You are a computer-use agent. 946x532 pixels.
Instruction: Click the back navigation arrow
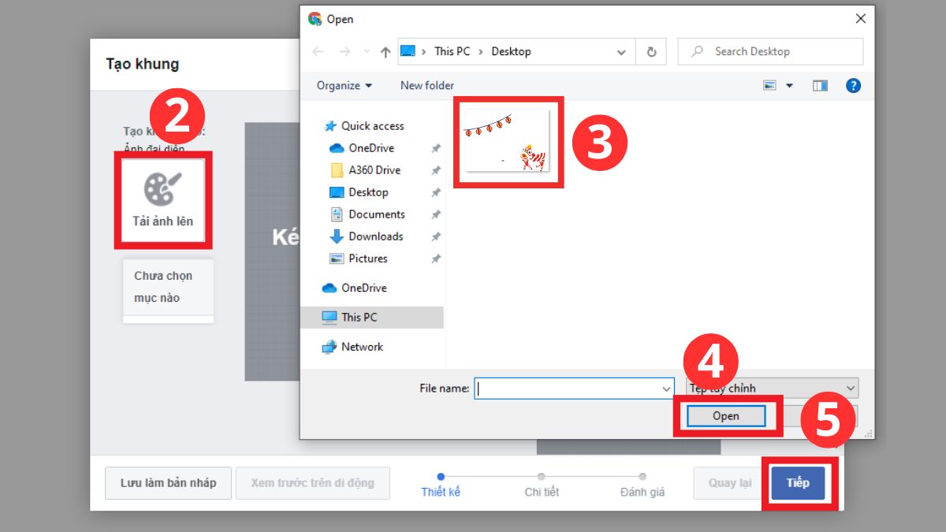(x=318, y=50)
